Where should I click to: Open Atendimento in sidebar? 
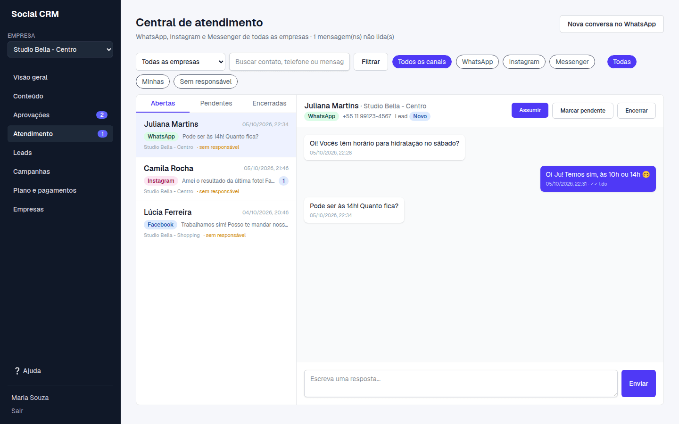pos(60,134)
